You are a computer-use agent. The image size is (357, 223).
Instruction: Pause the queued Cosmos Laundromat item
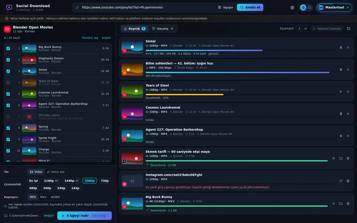tap(341, 114)
